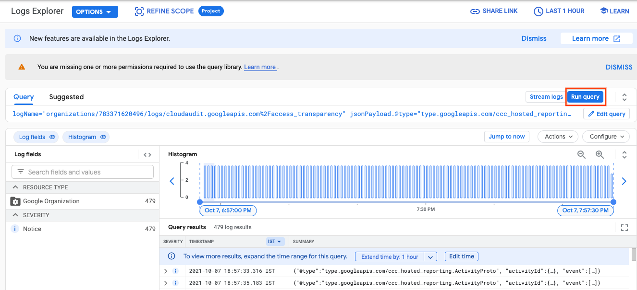Open Share Link option

pos(494,11)
